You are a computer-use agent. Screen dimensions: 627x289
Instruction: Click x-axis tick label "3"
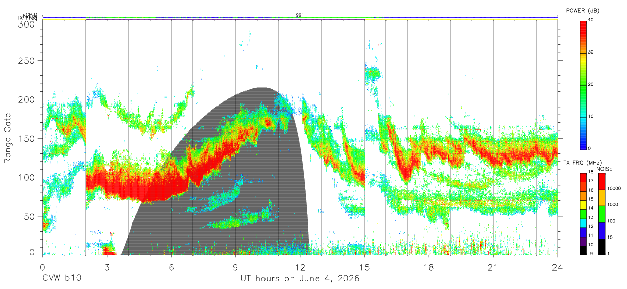[x=107, y=267]
